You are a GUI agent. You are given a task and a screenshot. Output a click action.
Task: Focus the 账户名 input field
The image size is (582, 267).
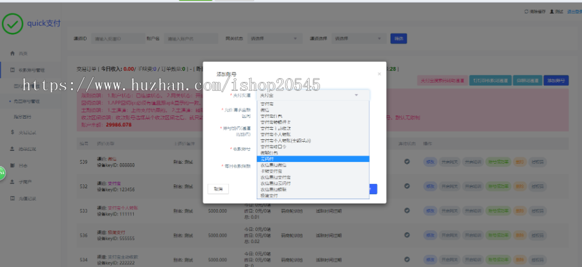pyautogui.click(x=191, y=39)
